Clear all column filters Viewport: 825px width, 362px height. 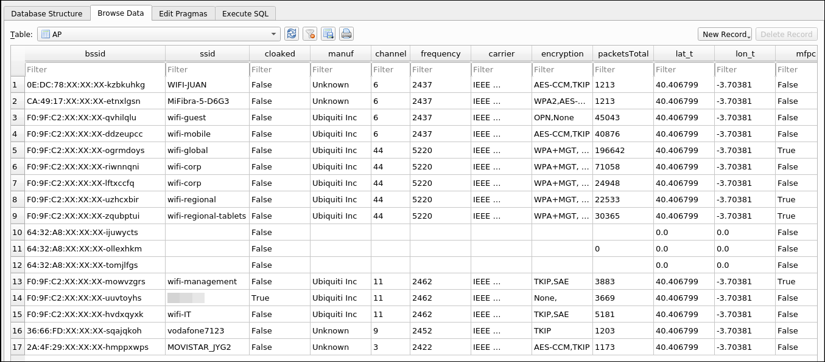click(309, 34)
